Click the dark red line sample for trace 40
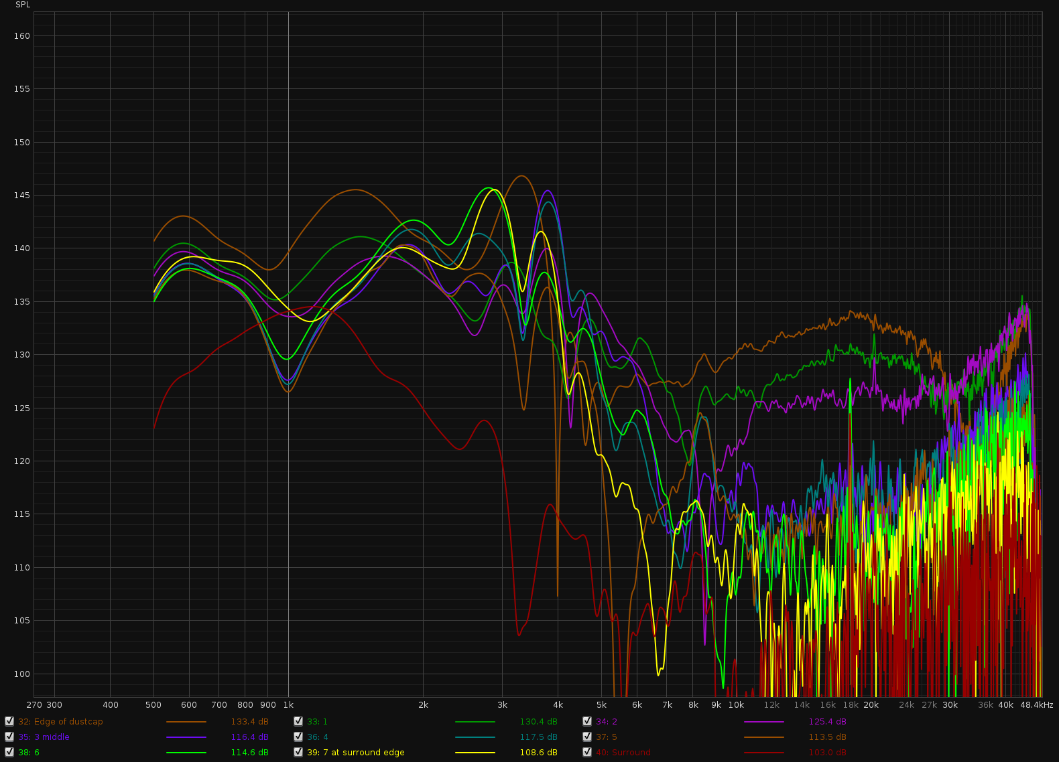 (764, 753)
